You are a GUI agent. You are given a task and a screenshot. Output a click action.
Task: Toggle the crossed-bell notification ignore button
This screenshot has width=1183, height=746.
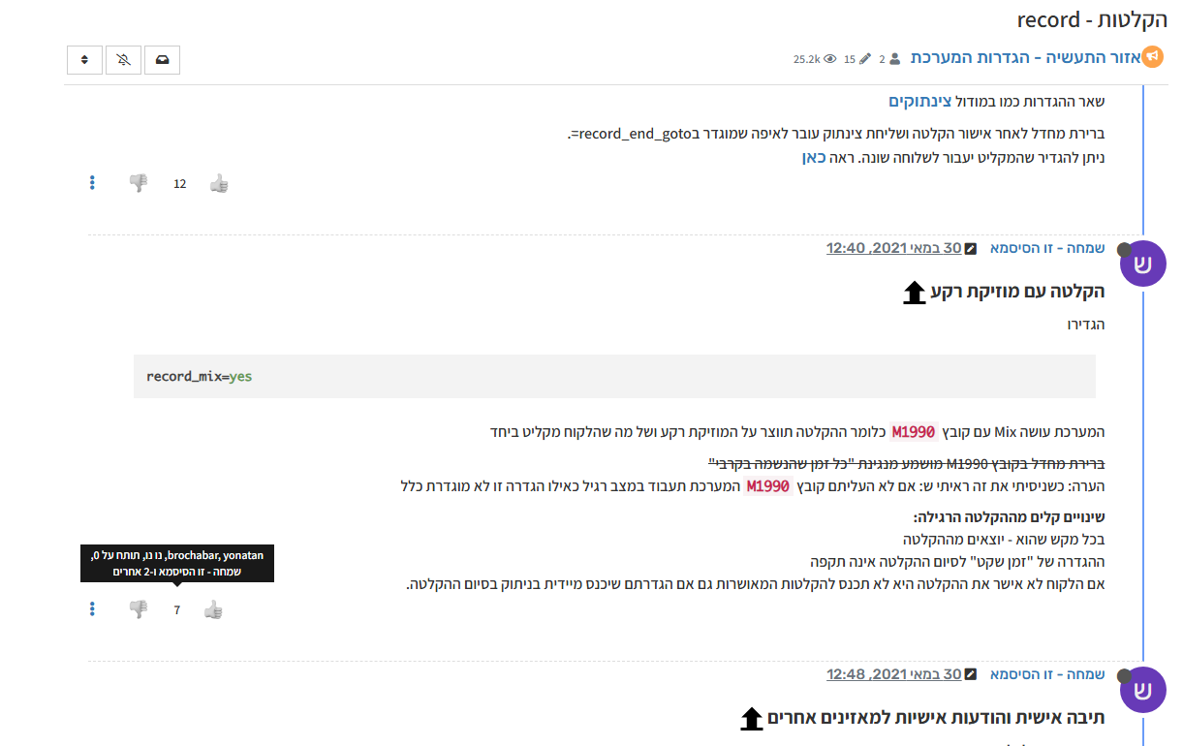click(x=123, y=60)
